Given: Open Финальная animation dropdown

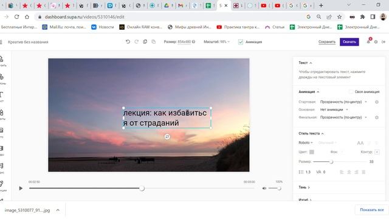Looking at the screenshot, I should click(343, 117).
